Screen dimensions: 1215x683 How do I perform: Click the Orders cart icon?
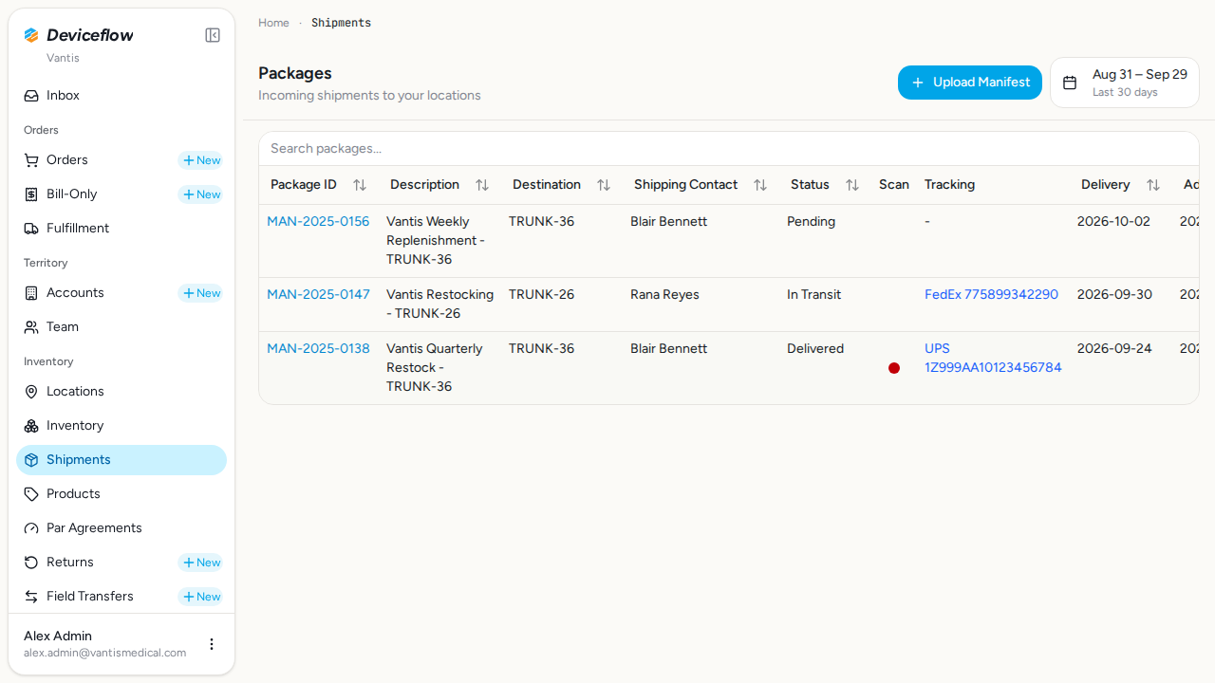point(31,160)
